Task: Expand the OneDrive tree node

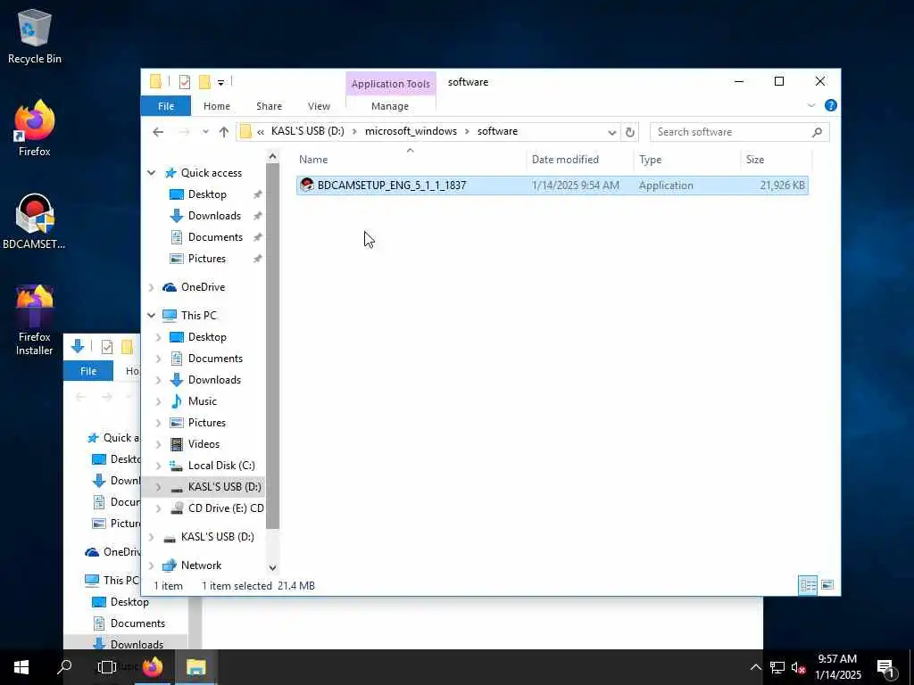Action: click(x=152, y=287)
